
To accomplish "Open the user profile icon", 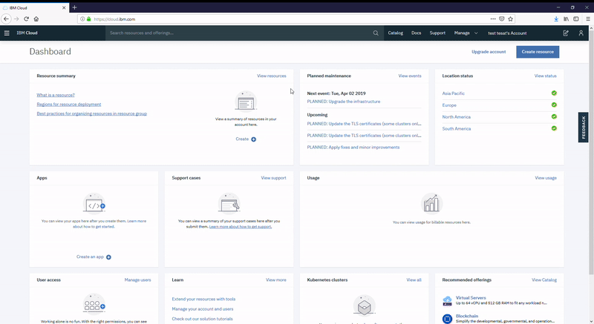I will (x=581, y=33).
